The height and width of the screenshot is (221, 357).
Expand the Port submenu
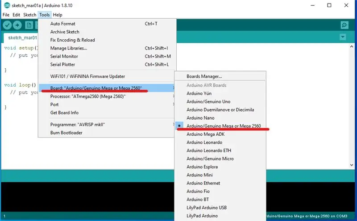(x=107, y=104)
